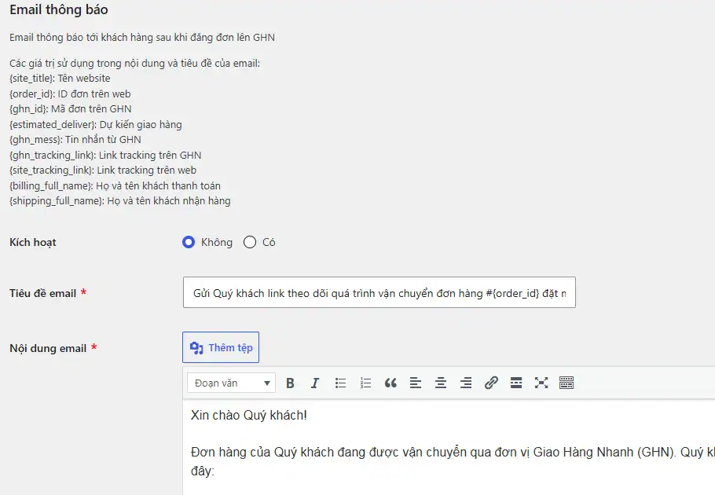Click the '{site_tracking_link}' description line
This screenshot has width=715, height=495.
click(103, 170)
